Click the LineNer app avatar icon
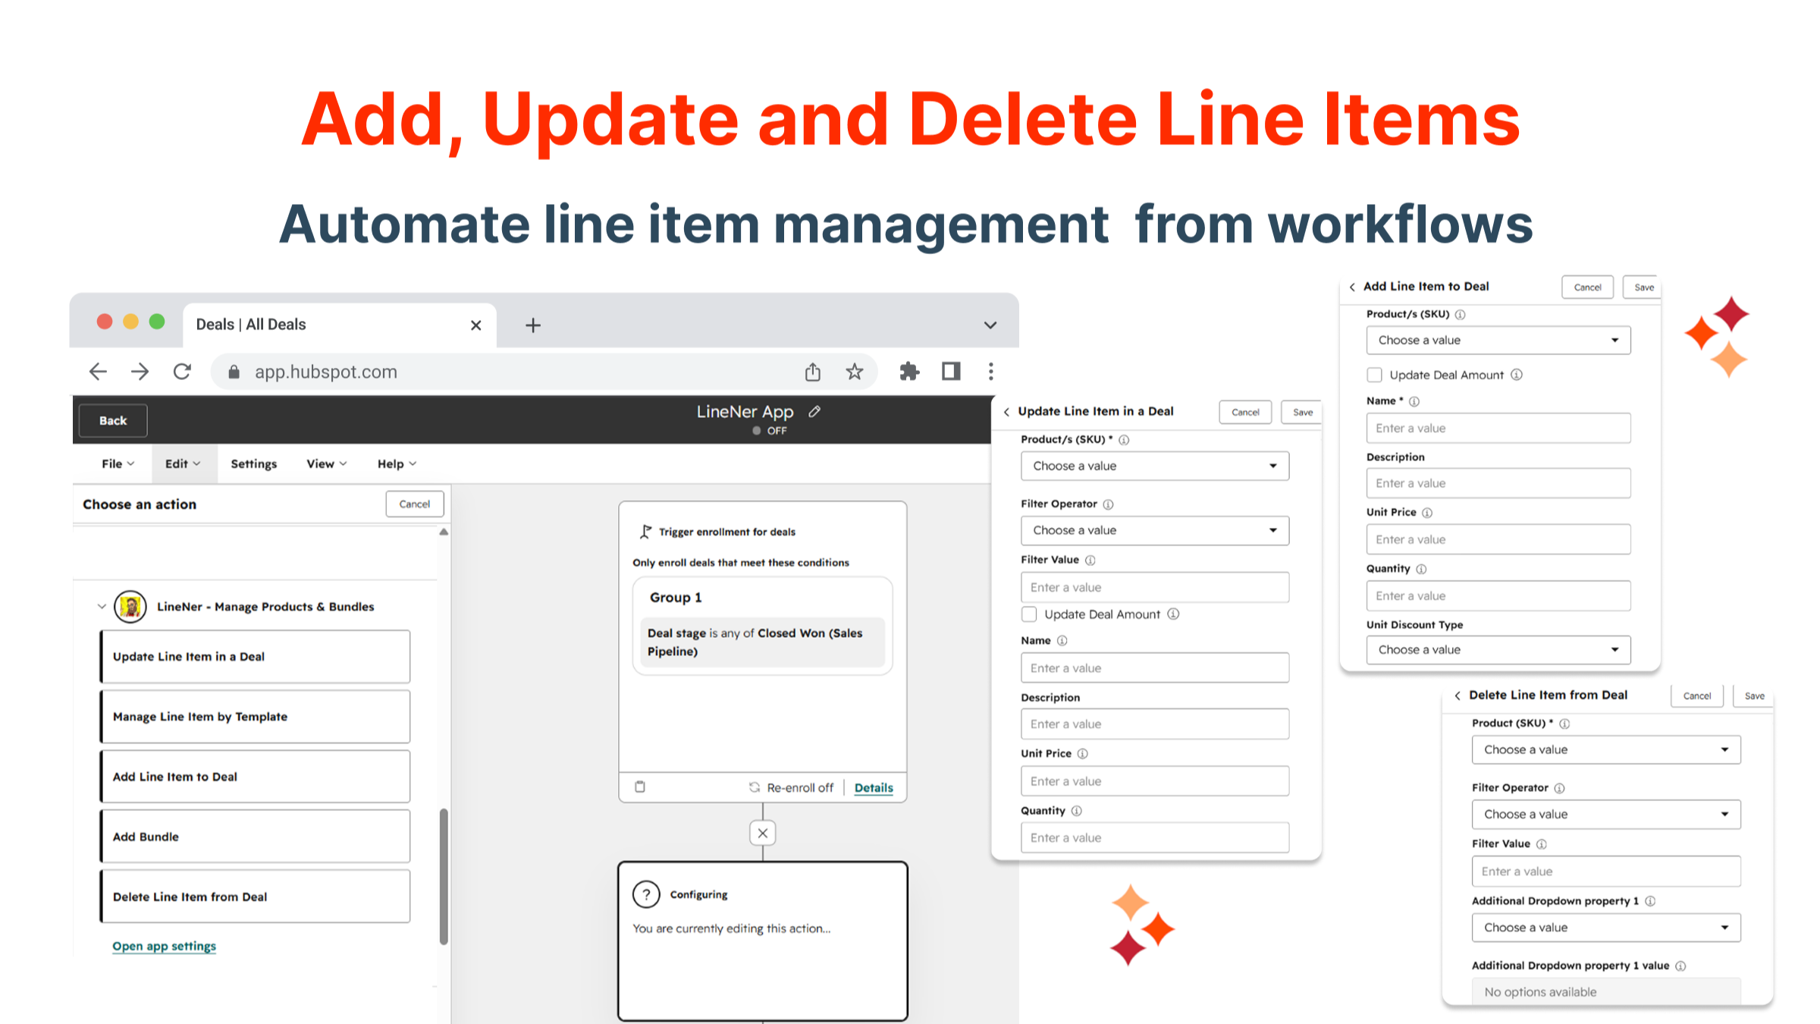Viewport: 1820px width, 1024px height. pyautogui.click(x=130, y=607)
